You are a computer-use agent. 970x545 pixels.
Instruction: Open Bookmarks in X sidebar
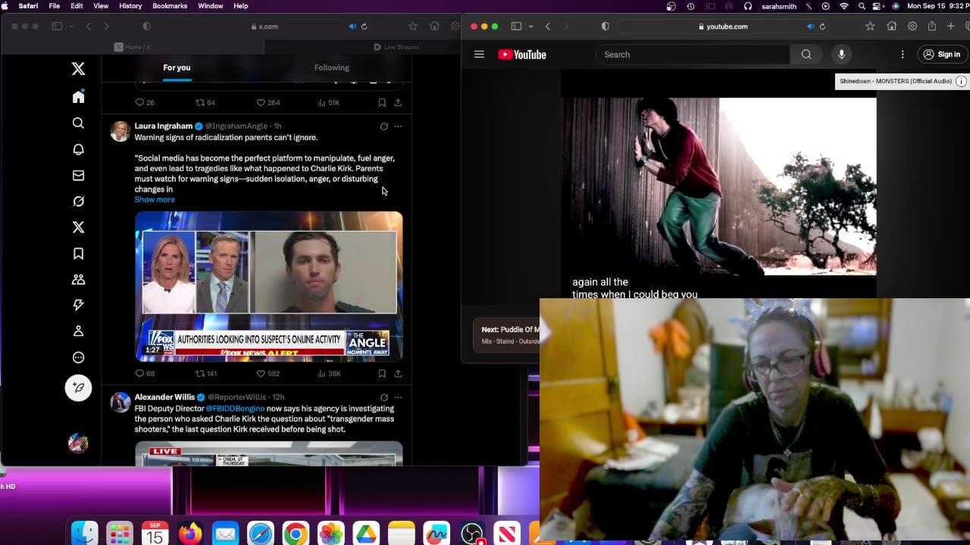point(78,254)
